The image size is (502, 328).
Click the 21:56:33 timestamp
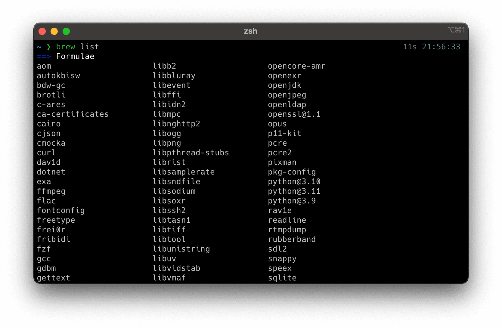tap(441, 47)
